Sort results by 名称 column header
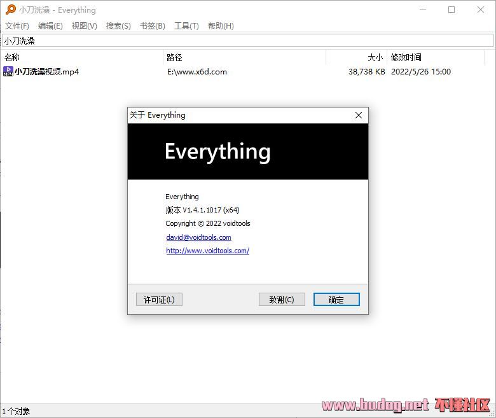 click(81, 57)
